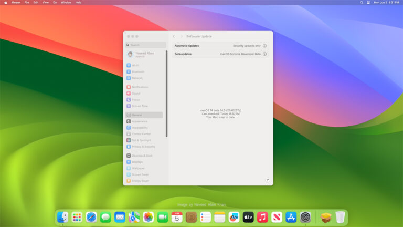Open Siri & Spotlight settings
The height and width of the screenshot is (227, 403).
pyautogui.click(x=139, y=140)
